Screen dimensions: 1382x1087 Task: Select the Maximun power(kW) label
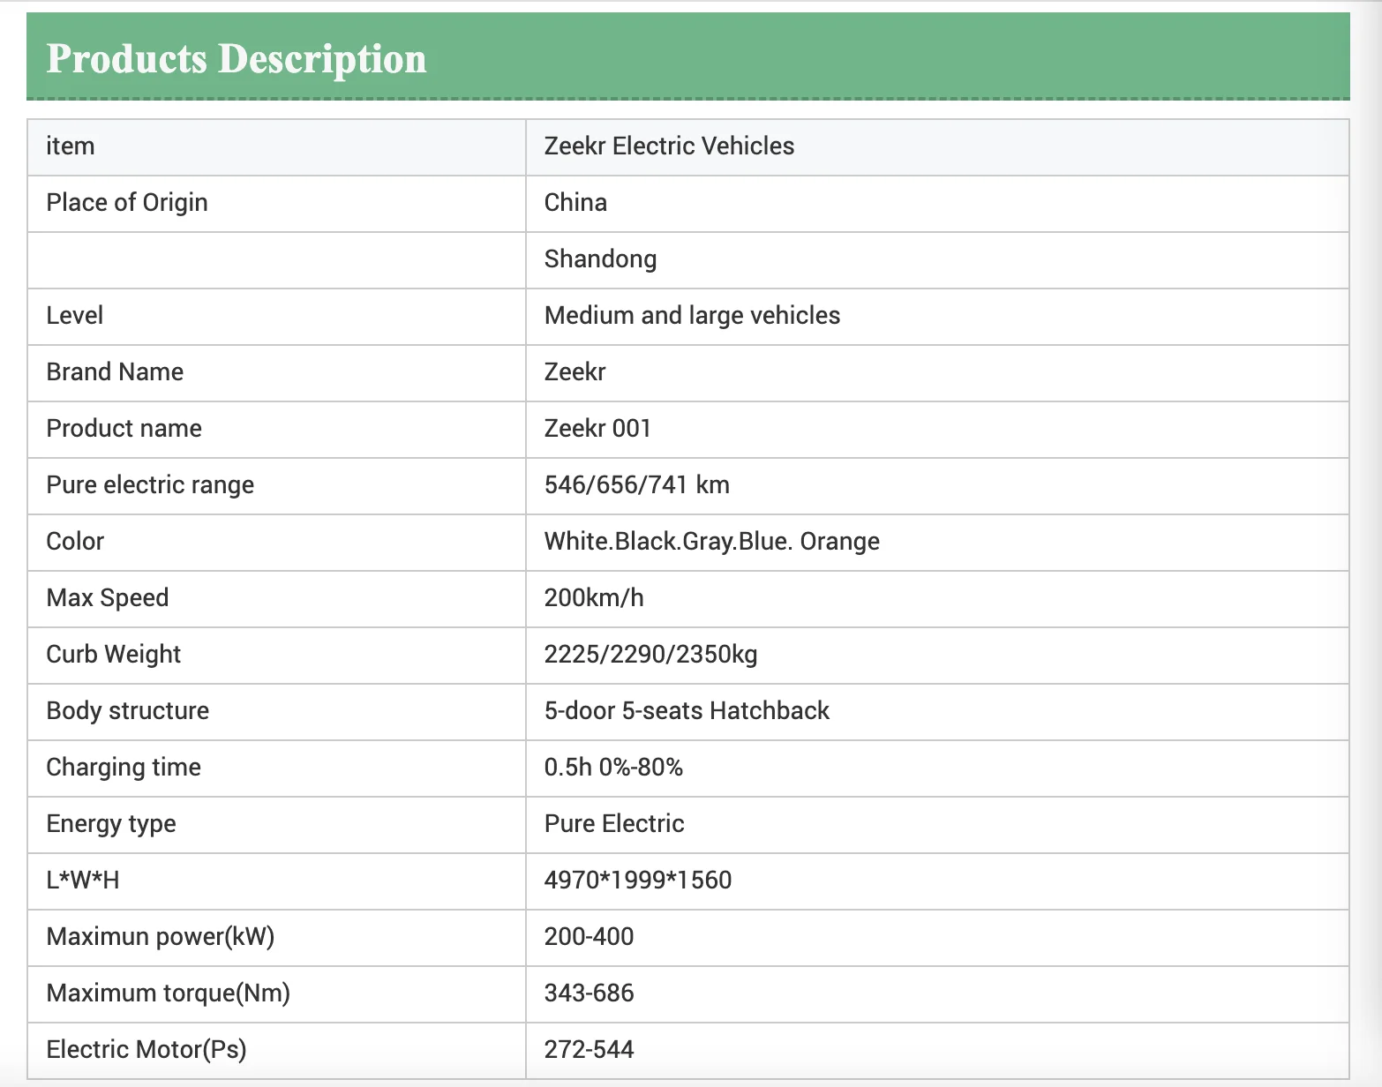point(161,937)
